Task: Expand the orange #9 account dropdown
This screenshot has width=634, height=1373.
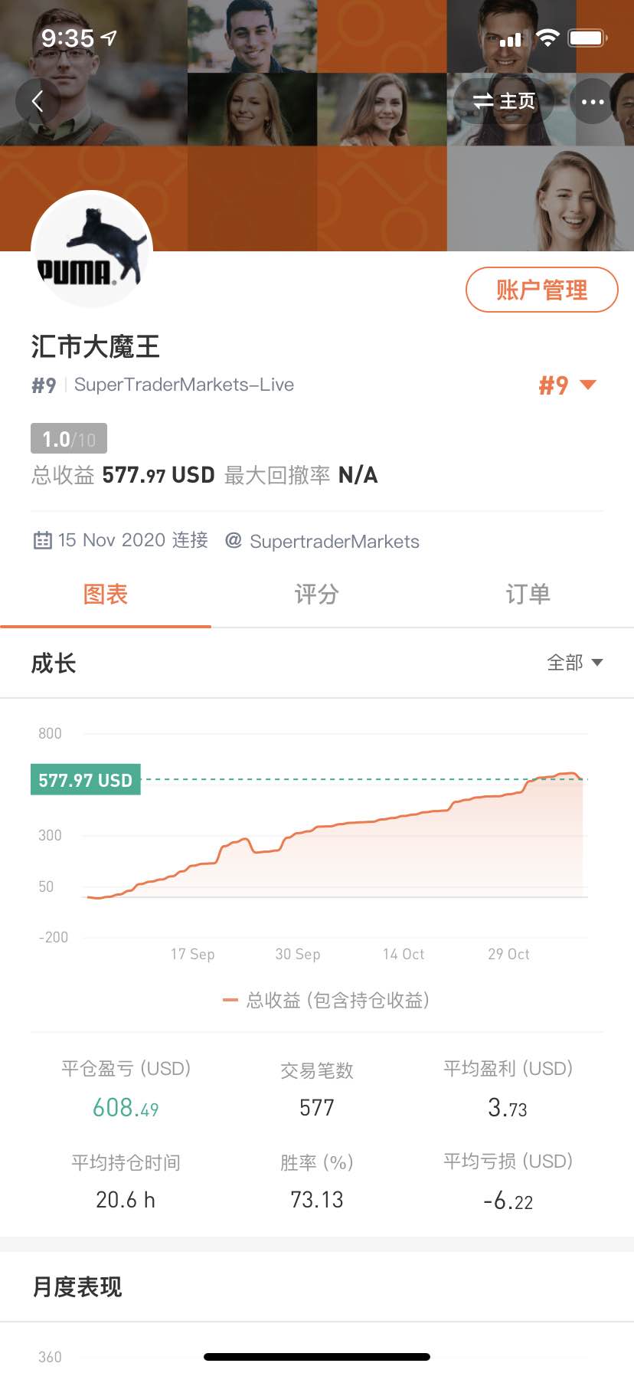Action: [567, 385]
